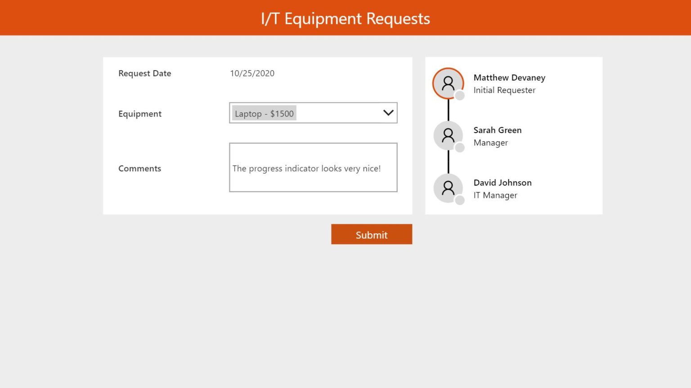Viewport: 691px width, 388px height.
Task: Click Sarah Green's person icon
Action: point(448,135)
